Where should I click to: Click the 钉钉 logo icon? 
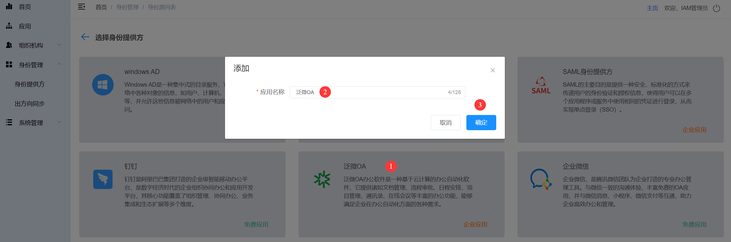[103, 179]
